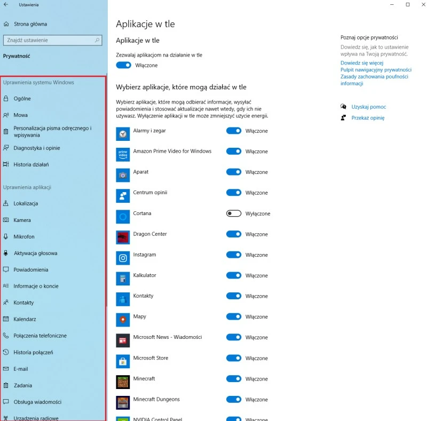
Task: Click Uzyskaj pomoc link
Action: [x=368, y=107]
